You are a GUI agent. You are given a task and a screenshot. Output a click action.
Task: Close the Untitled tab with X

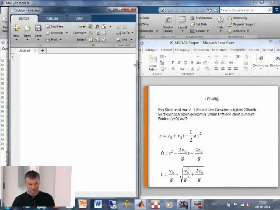(35, 51)
